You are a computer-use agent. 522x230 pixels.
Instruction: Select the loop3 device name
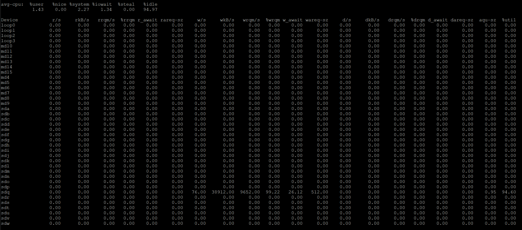coord(8,41)
